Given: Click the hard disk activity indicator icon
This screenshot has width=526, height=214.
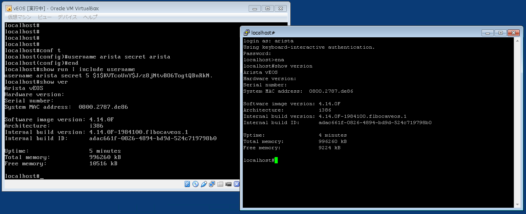Looking at the screenshot, I should [187, 184].
